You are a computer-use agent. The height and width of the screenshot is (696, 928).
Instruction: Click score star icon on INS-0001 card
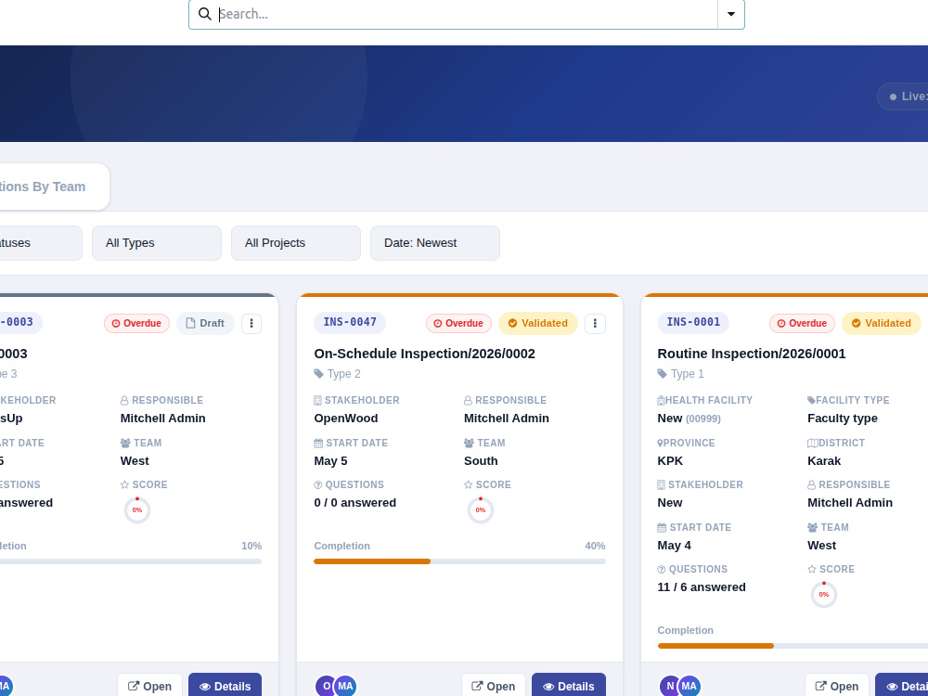tap(812, 570)
